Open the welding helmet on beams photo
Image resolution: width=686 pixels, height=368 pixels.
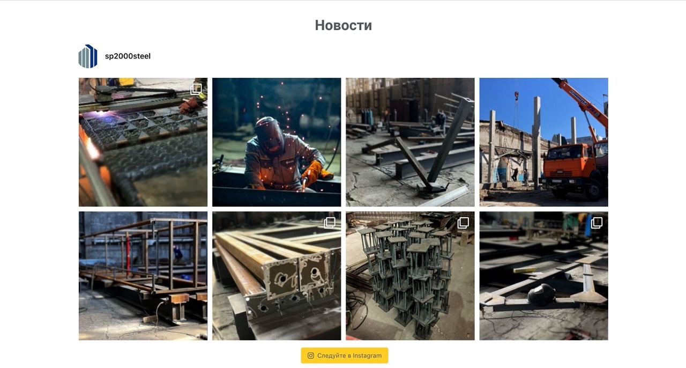pos(544,276)
